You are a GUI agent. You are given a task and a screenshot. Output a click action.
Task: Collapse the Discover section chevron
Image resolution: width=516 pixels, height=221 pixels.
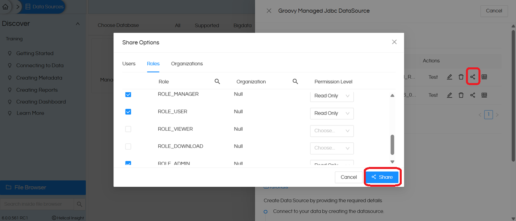[78, 24]
